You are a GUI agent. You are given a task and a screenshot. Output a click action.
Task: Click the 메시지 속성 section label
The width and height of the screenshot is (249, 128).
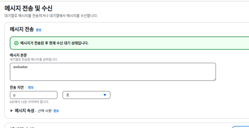click(24, 111)
